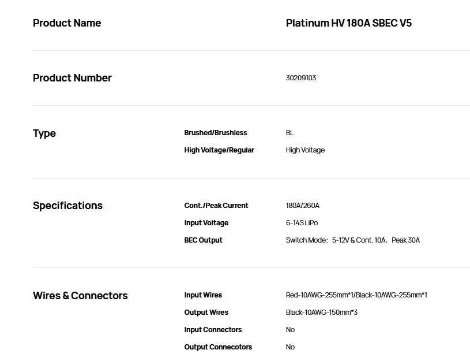
Task: Select the "BL" value
Action: pos(289,133)
